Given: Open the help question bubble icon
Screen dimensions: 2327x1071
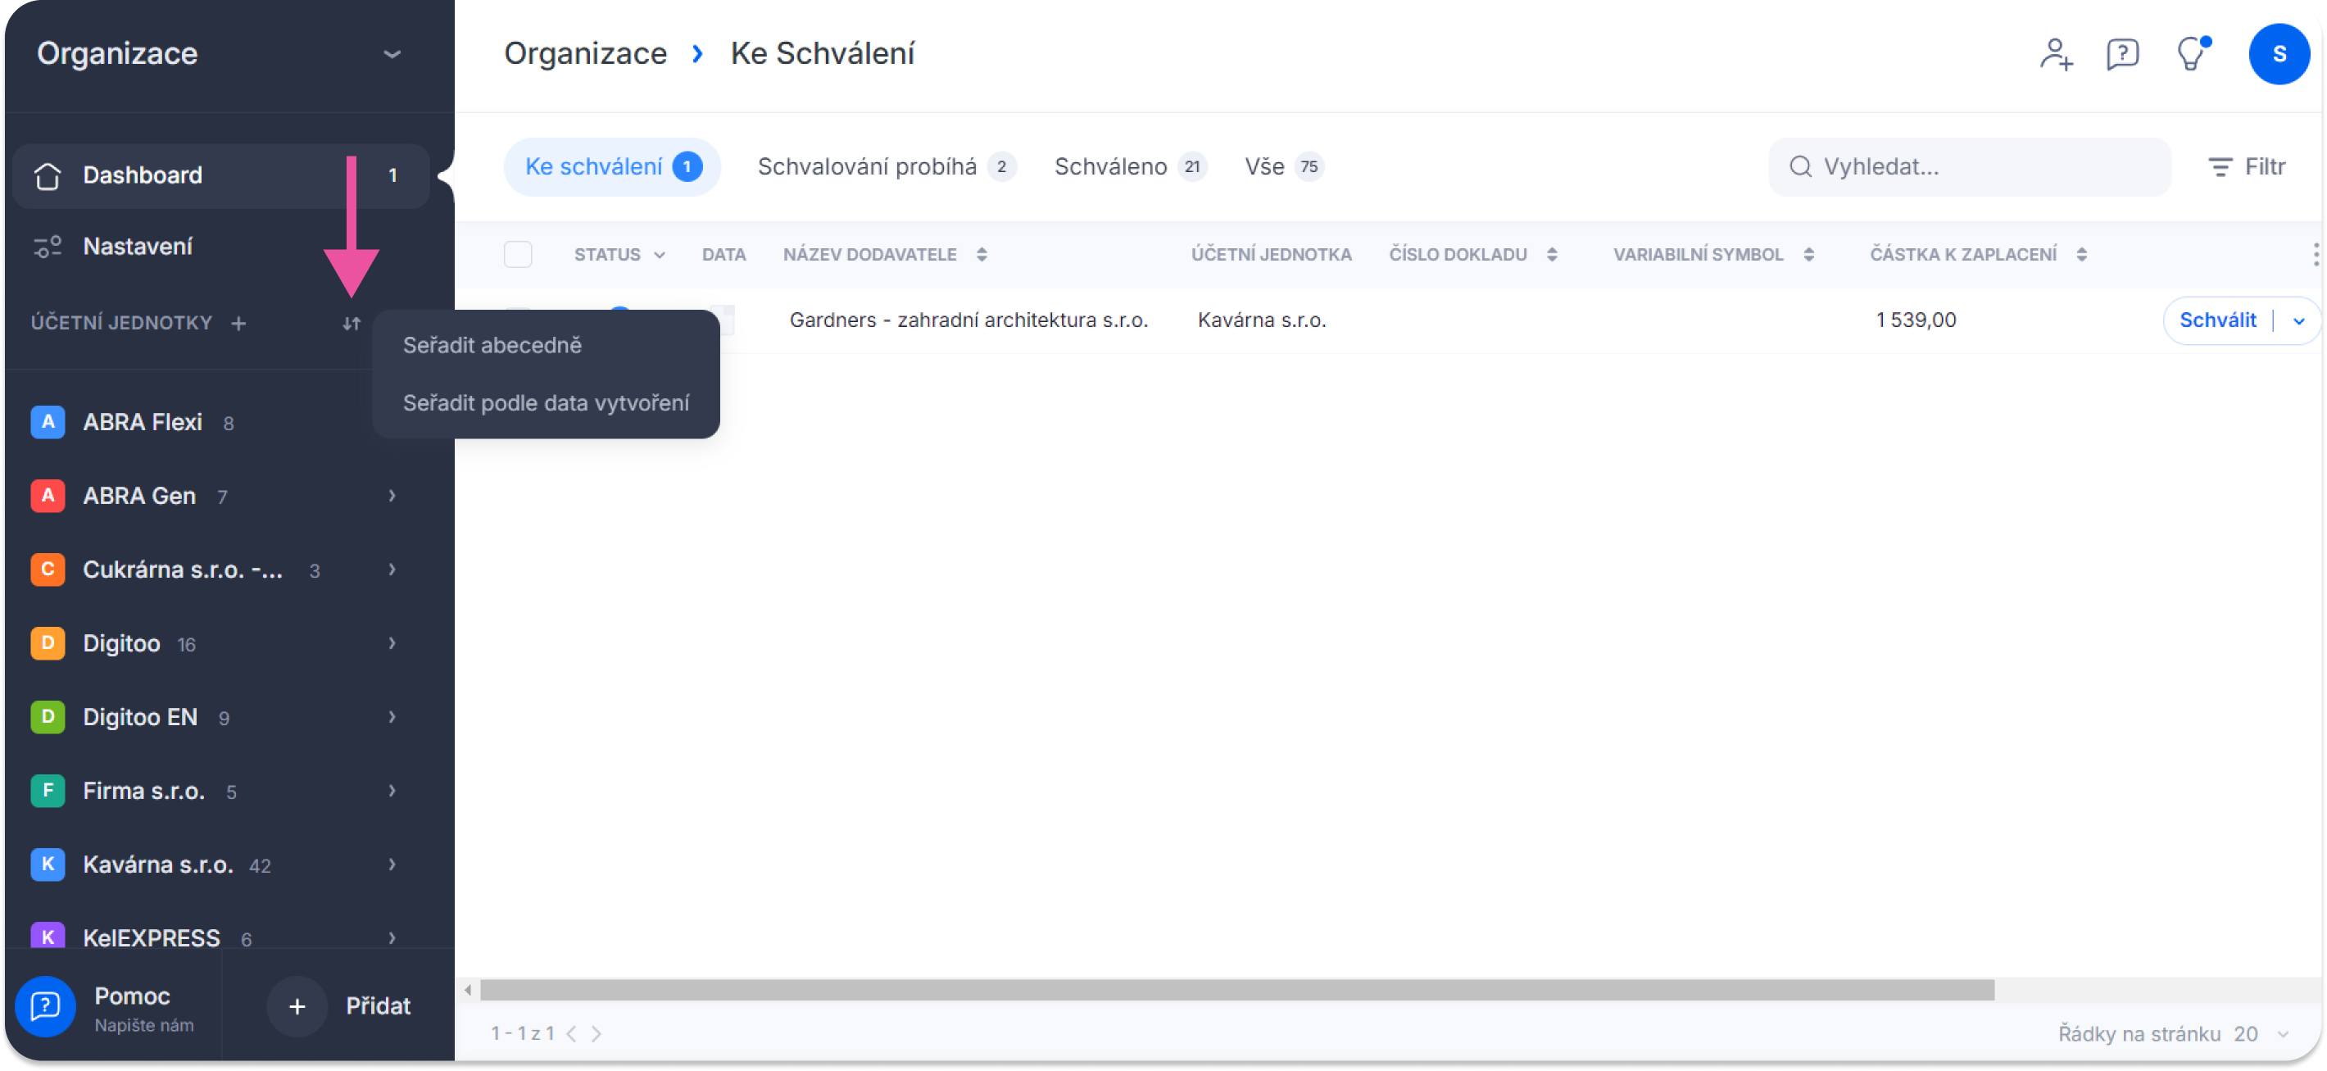Looking at the screenshot, I should [2122, 54].
